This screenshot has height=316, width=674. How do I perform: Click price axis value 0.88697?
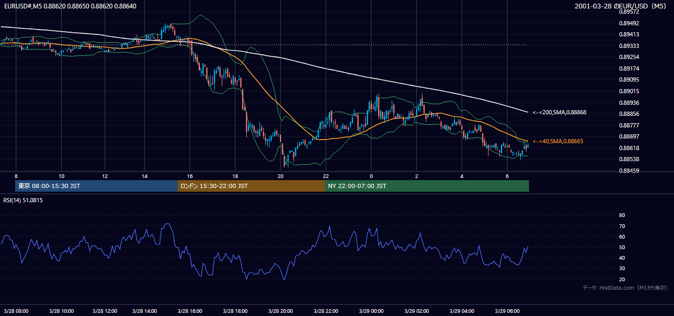click(x=629, y=136)
